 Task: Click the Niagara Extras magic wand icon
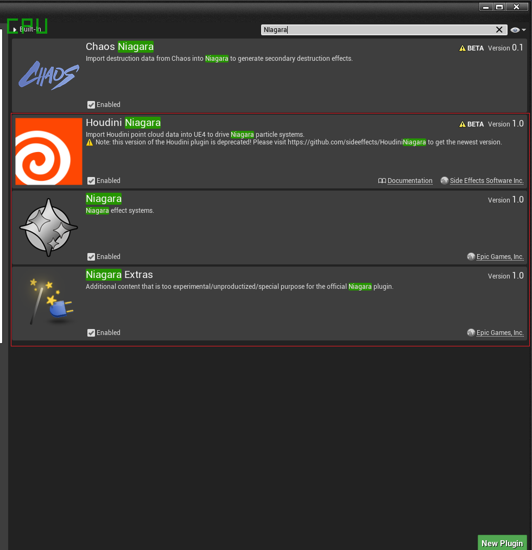coord(51,302)
